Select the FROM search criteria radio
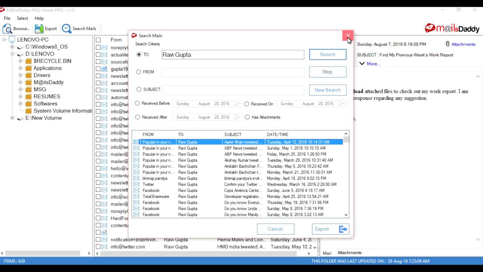 [139, 72]
